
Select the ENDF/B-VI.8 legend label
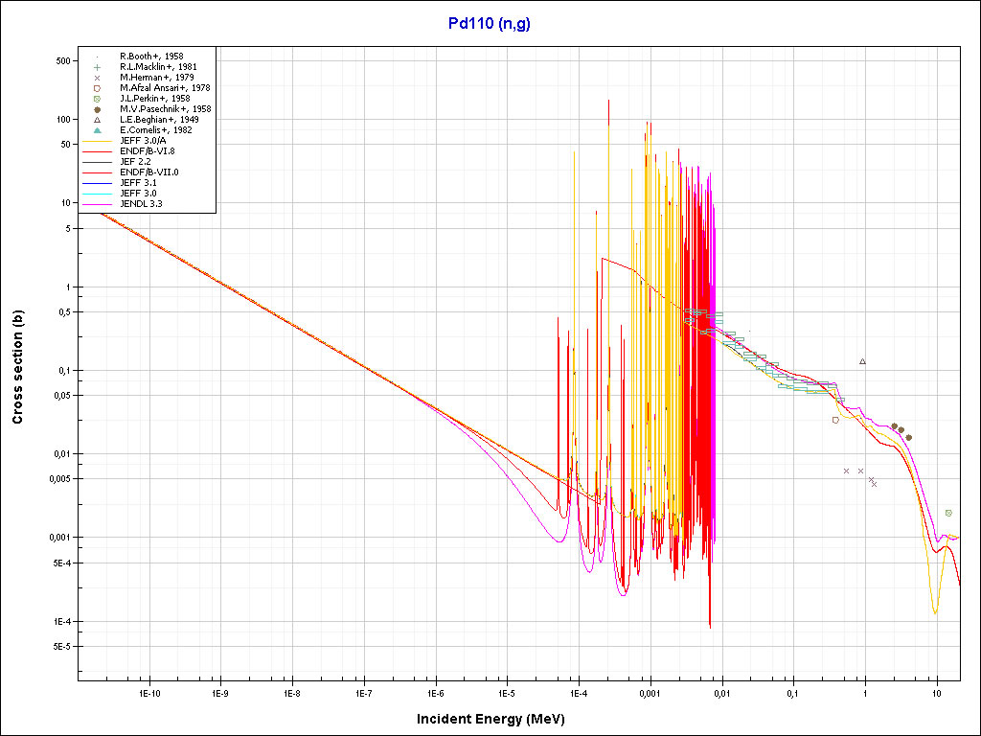(147, 150)
